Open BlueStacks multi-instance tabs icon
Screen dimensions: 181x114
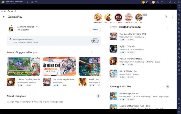[x=36, y=2]
